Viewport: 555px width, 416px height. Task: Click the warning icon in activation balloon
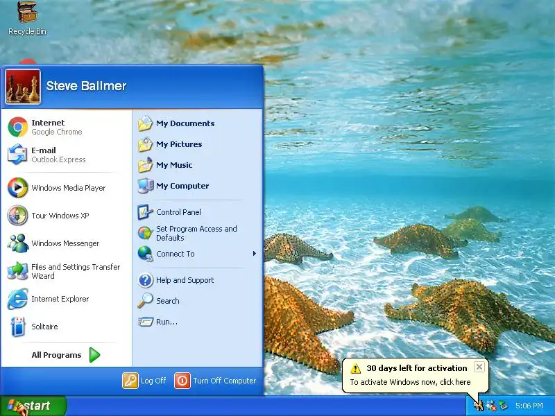(355, 369)
